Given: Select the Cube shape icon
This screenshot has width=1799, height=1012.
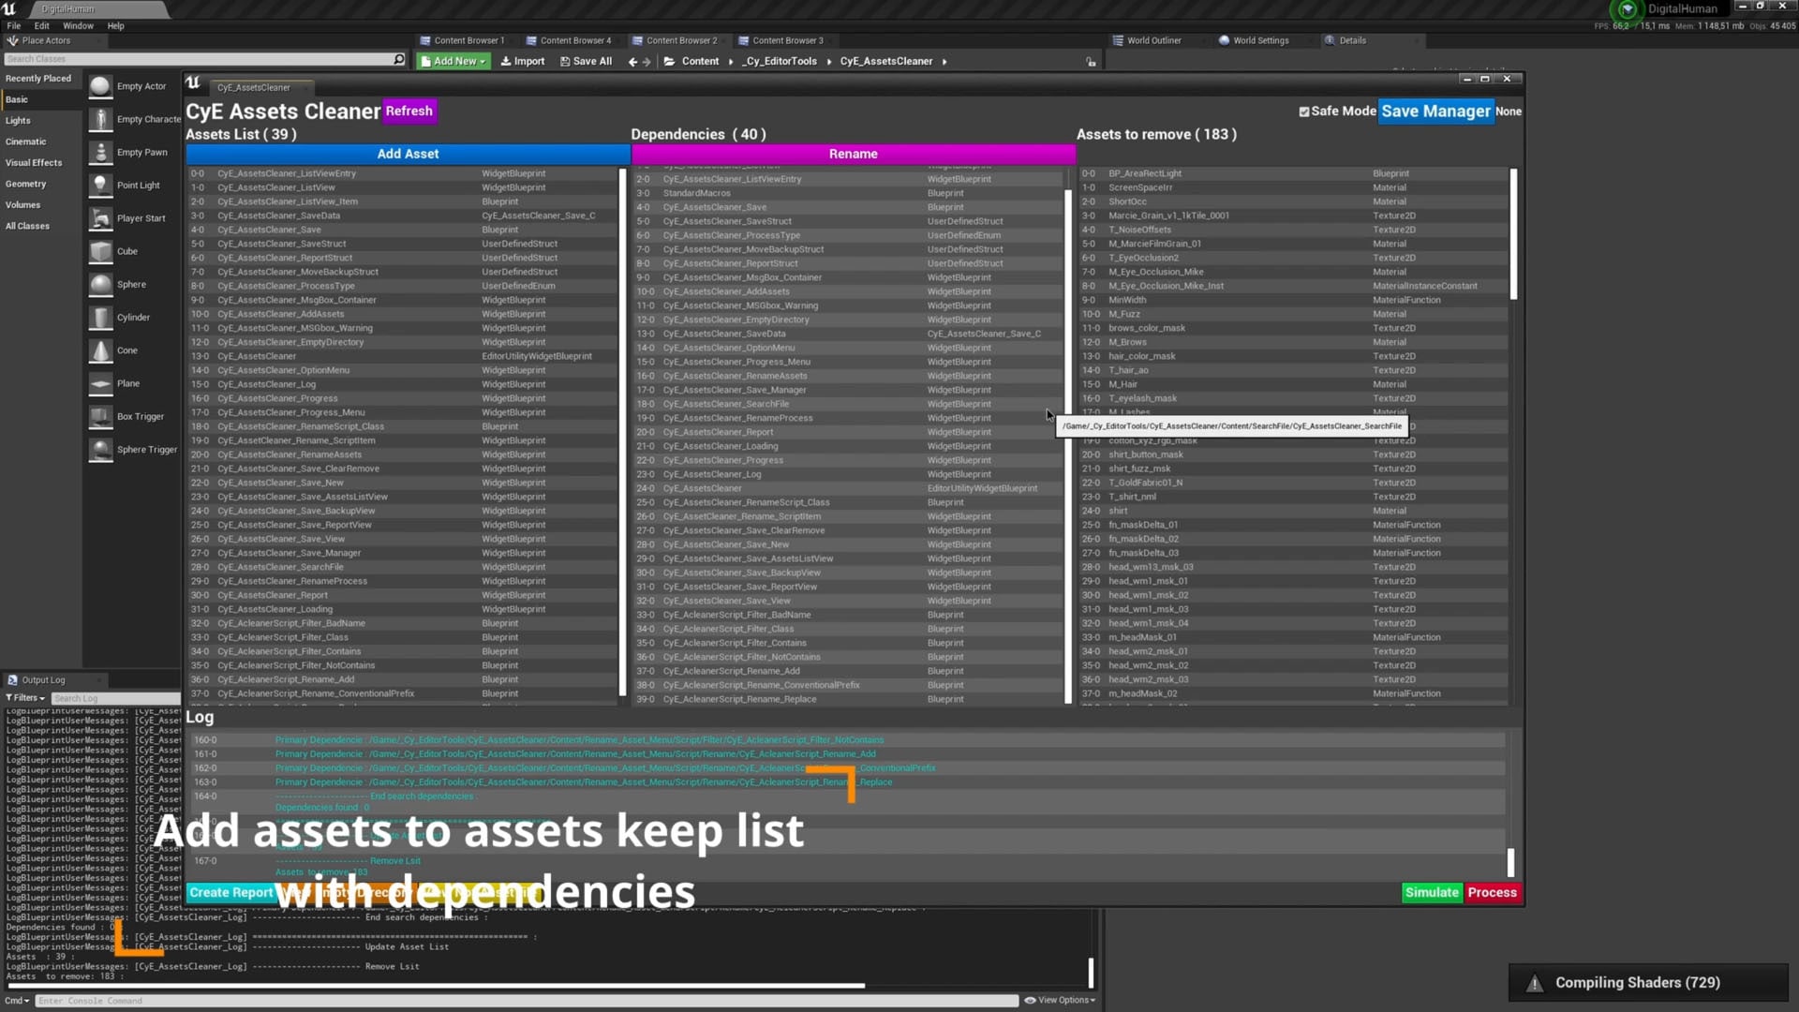Looking at the screenshot, I should coord(100,250).
